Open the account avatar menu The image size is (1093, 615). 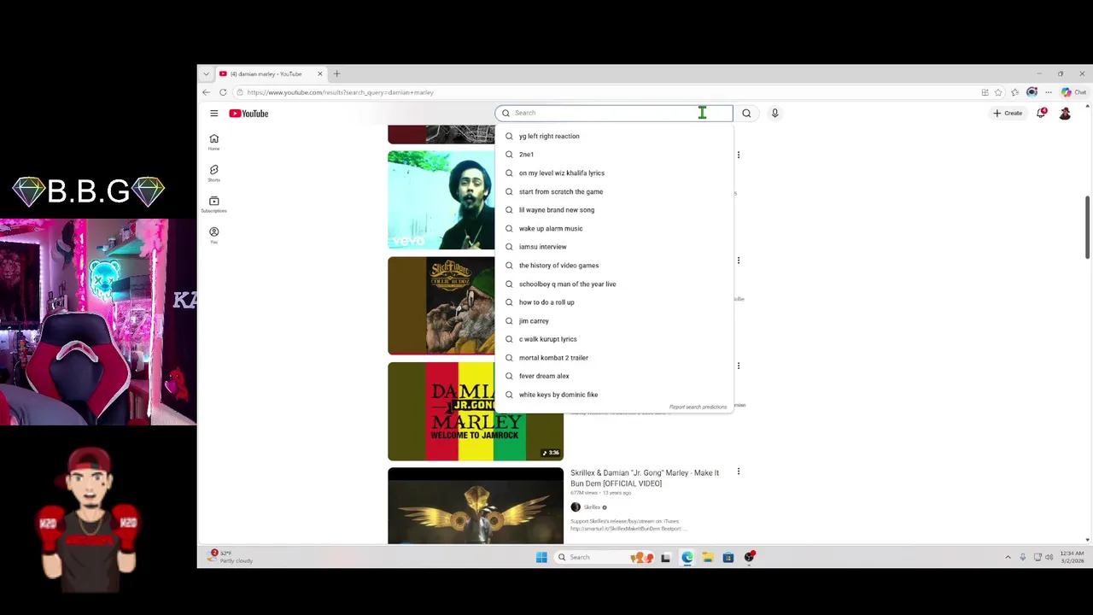coord(1065,113)
